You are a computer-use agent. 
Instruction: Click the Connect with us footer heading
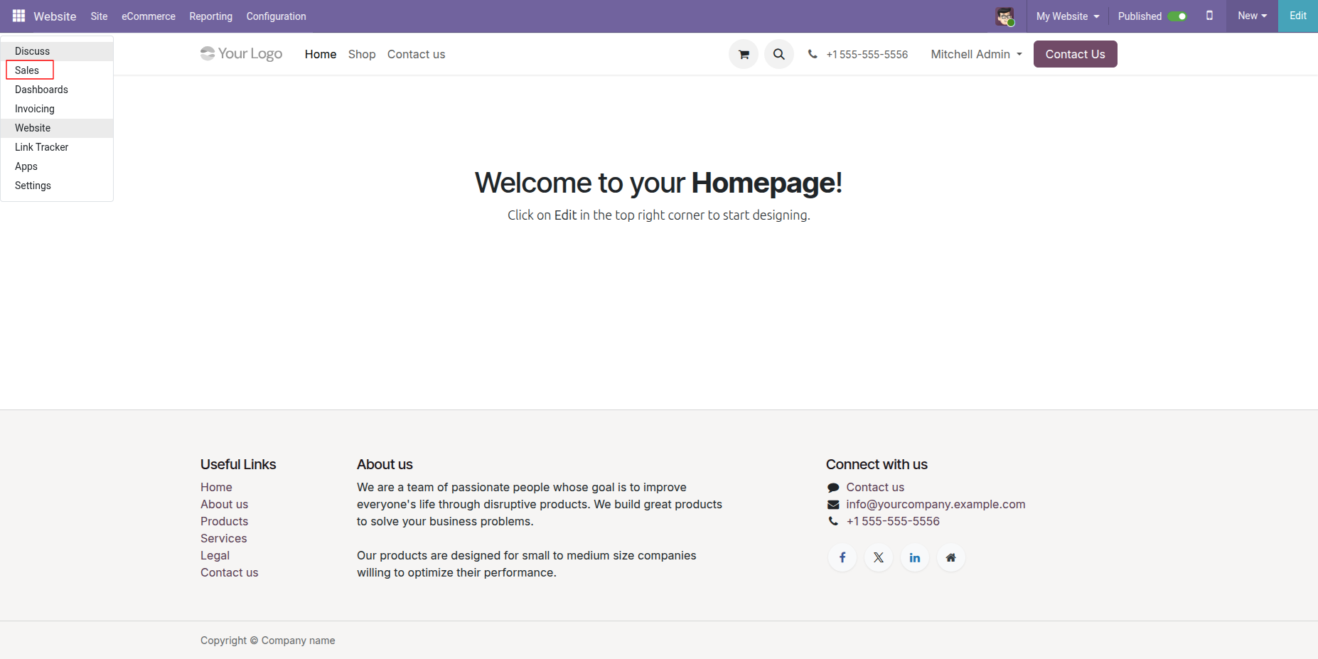[x=877, y=464]
